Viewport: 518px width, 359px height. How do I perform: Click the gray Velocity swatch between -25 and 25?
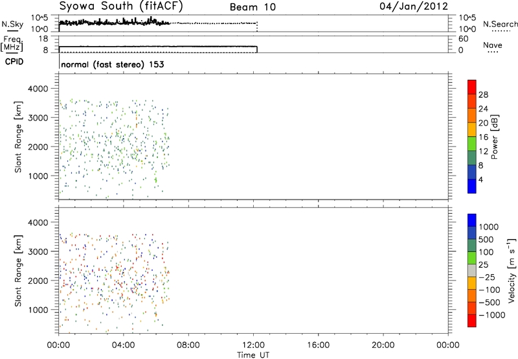(472, 270)
